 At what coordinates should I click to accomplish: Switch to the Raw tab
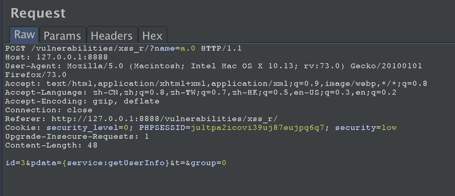coord(25,35)
